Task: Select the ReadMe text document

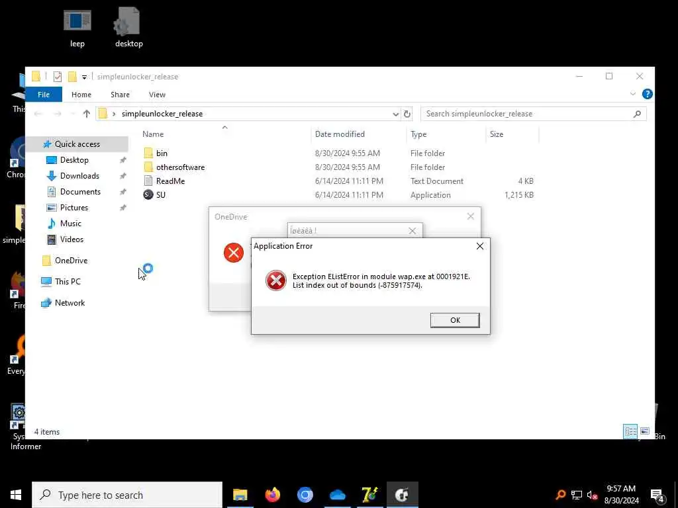Action: pyautogui.click(x=170, y=181)
